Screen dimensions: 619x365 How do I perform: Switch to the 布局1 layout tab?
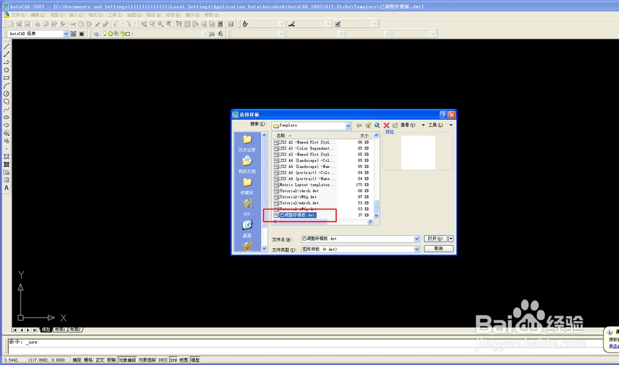59,330
